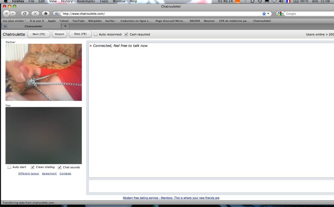Open the DEEZER bookmark
The height and width of the screenshot is (207, 334).
click(195, 21)
